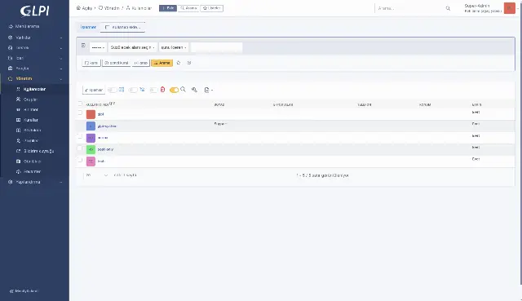Turn off the yellow search criteria toggle
This screenshot has width=522, height=301.
pyautogui.click(x=174, y=90)
